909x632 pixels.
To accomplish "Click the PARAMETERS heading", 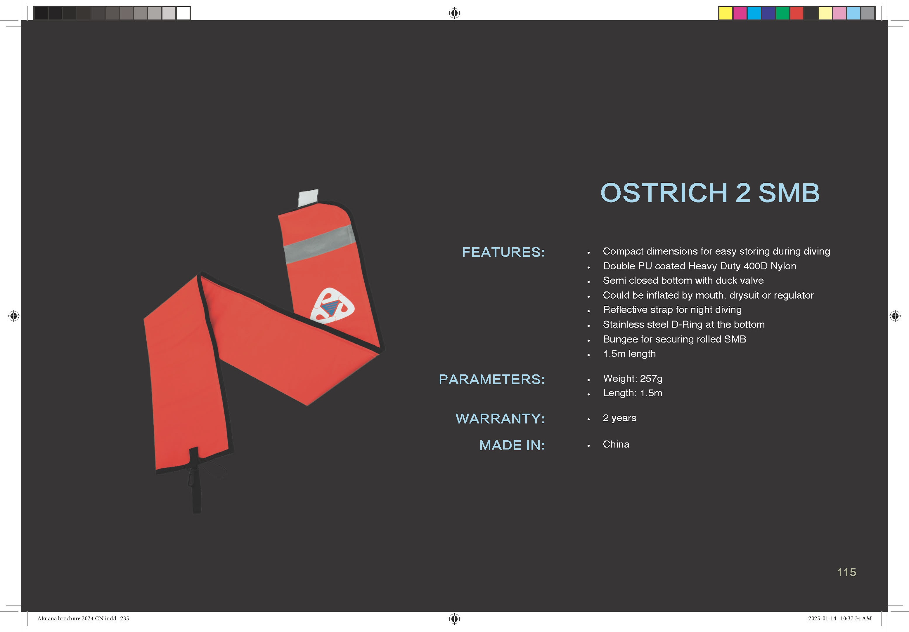I will 491,379.
